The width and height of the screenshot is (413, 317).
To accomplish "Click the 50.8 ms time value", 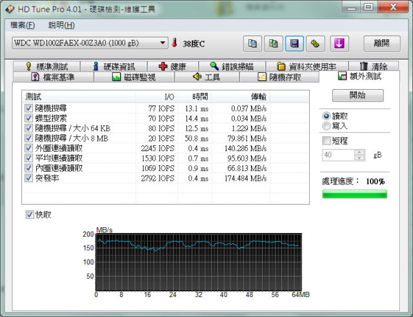I will [x=196, y=138].
